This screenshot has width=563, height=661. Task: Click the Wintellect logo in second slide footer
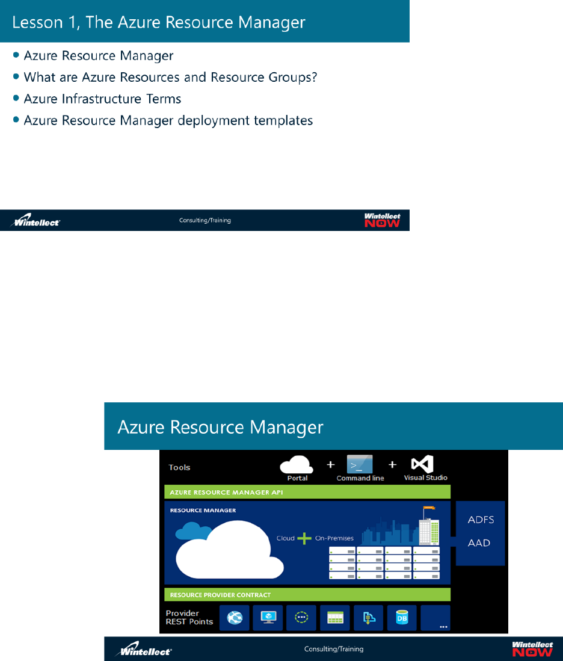tap(144, 649)
